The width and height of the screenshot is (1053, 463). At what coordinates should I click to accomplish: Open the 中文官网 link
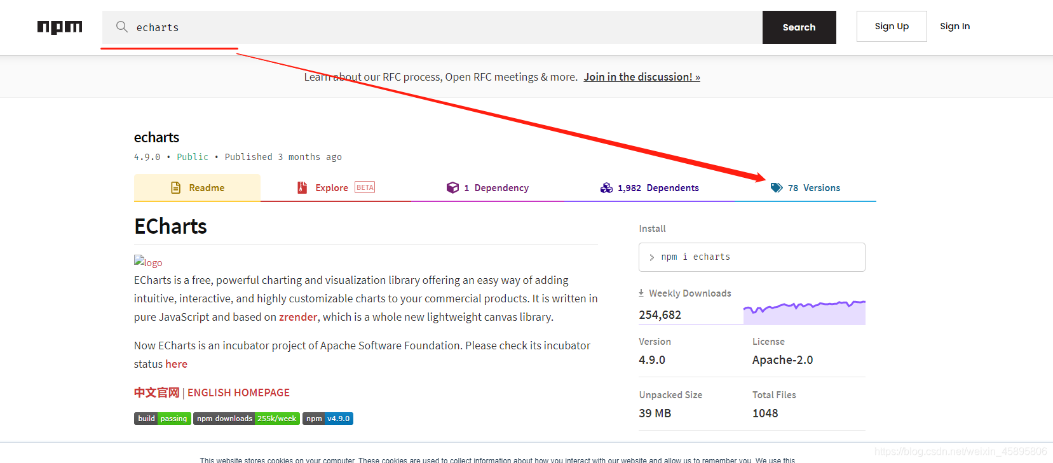coord(157,393)
